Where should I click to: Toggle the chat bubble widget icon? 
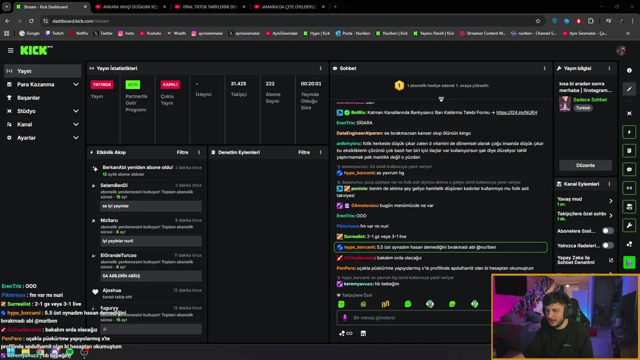pyautogui.click(x=629, y=169)
